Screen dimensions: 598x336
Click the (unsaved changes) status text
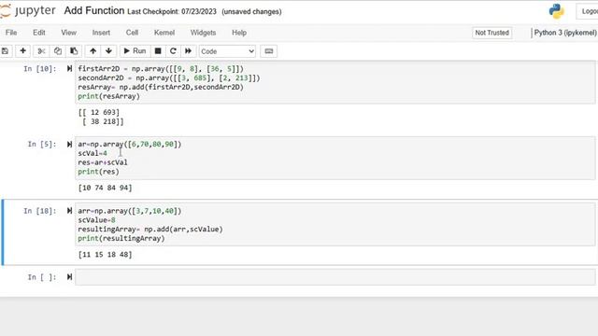[251, 12]
